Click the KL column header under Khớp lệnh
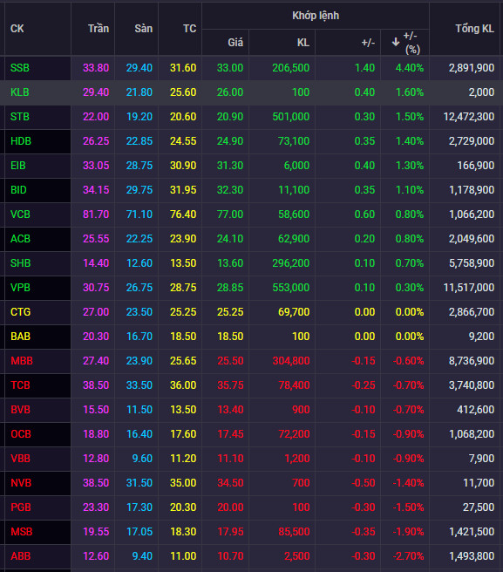The height and width of the screenshot is (572, 503). coord(303,43)
